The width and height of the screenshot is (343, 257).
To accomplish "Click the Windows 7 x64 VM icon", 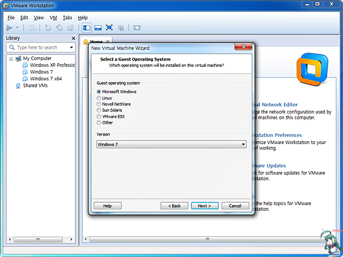I will 25,79.
